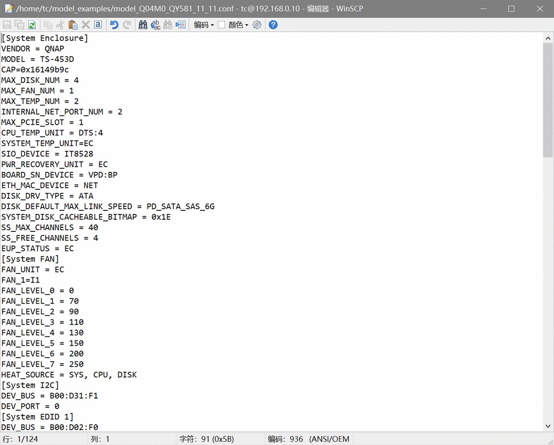Click the line 'HEAT_SOURCE = SYS, CPU, DISK'
554x445 pixels.
pos(69,374)
